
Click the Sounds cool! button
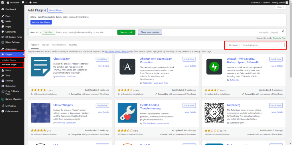pyautogui.click(x=126, y=32)
